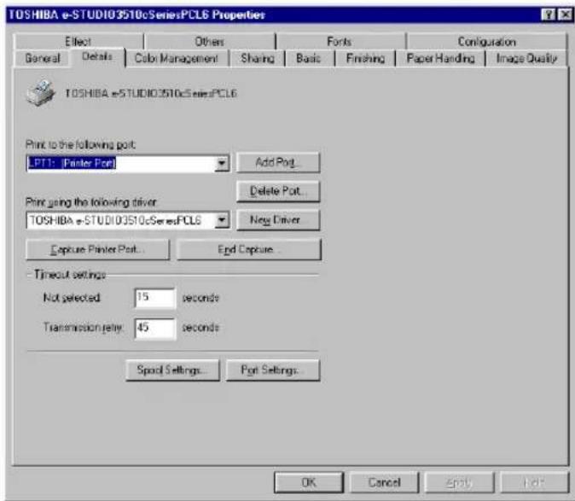Viewport: 575px width, 501px height.
Task: Click the 'Transmission retry' label
Action: click(x=84, y=327)
